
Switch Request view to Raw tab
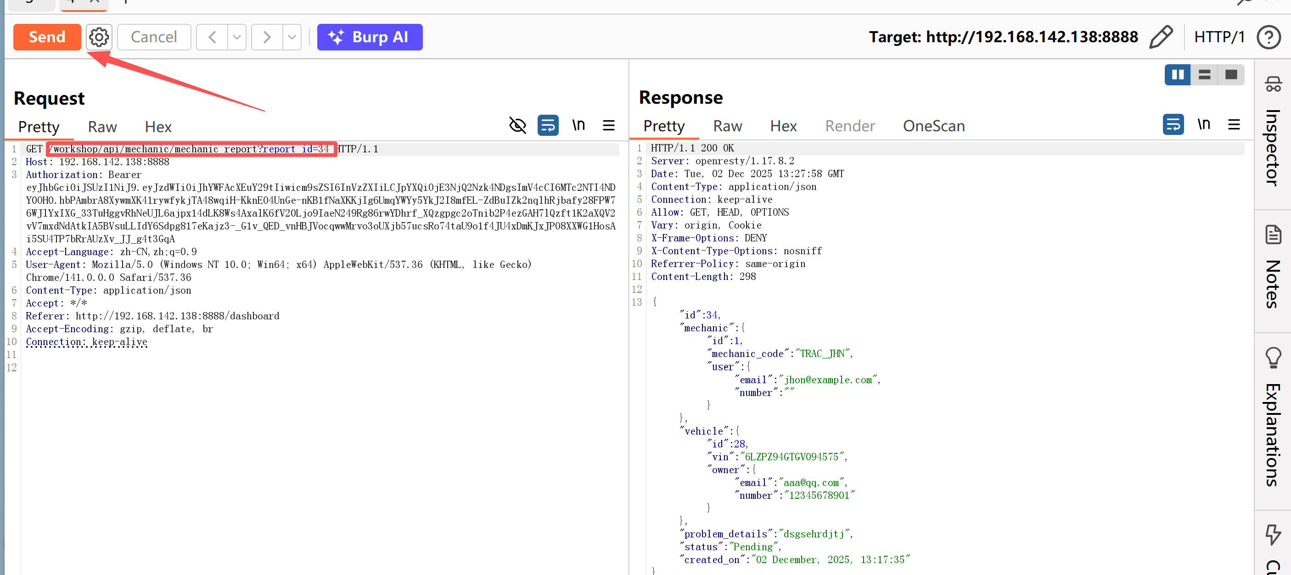click(102, 127)
